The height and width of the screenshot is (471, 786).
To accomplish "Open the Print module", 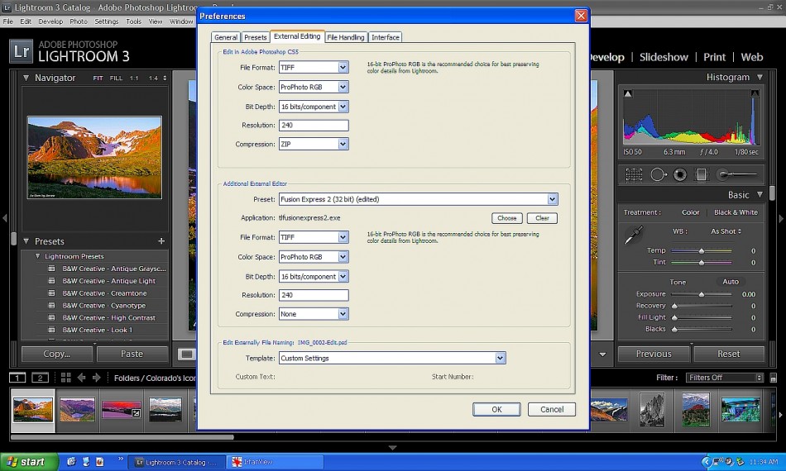I will point(714,57).
